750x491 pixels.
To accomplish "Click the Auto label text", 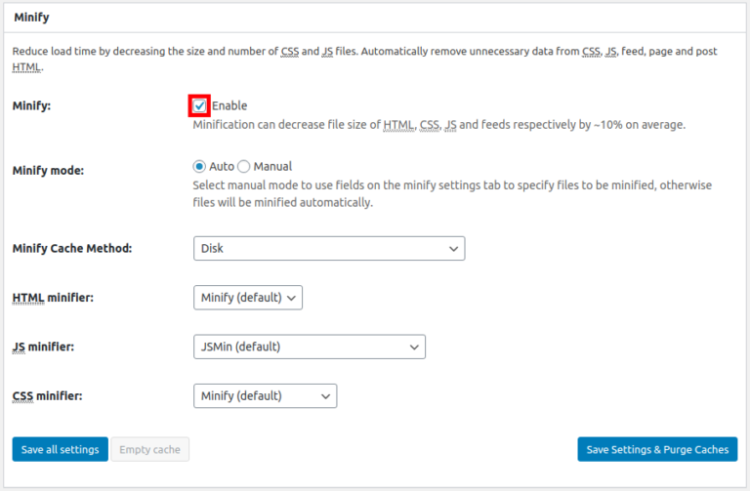I will 221,167.
